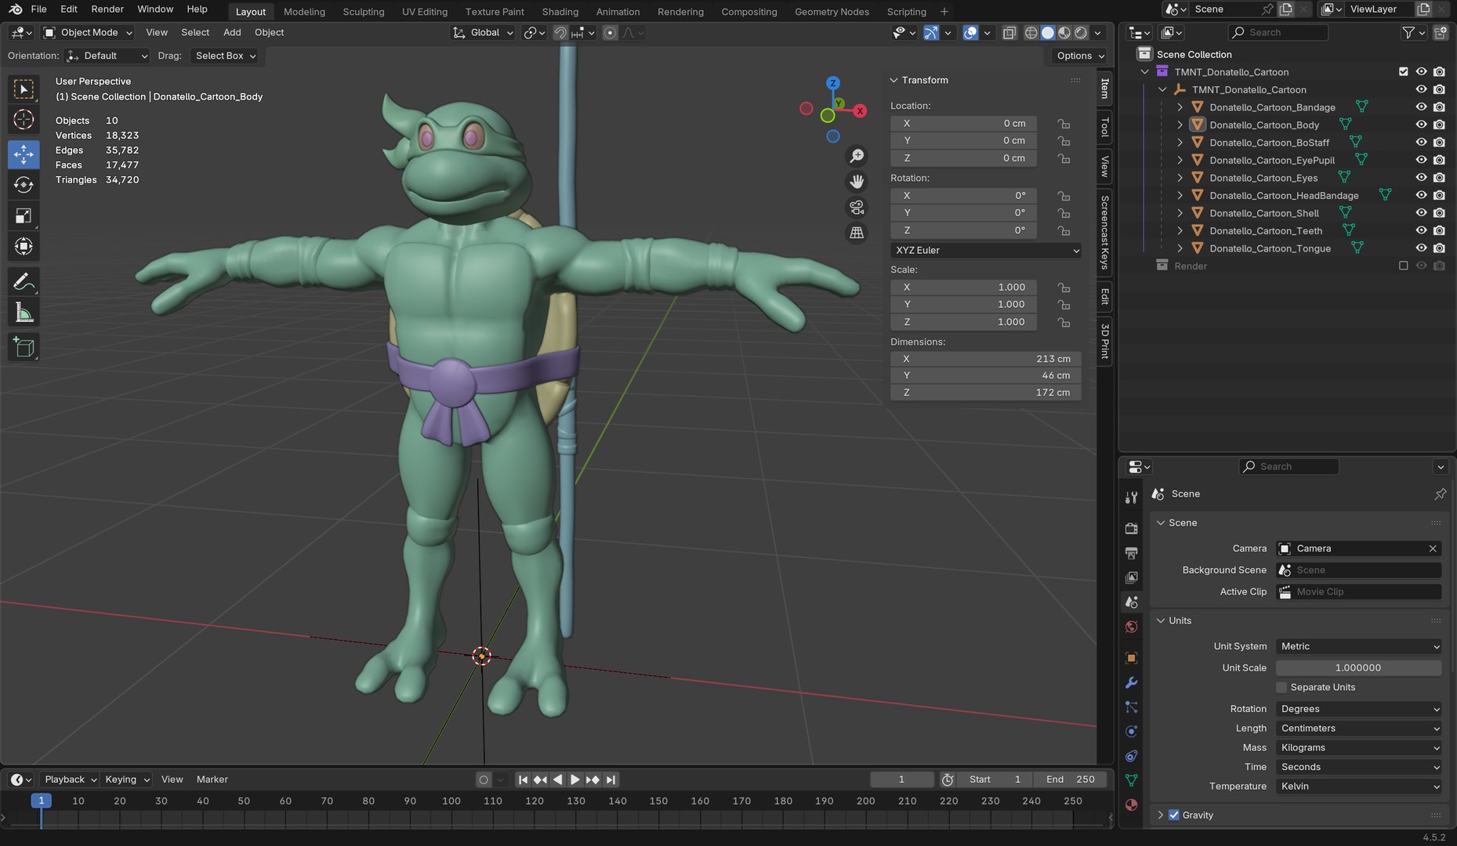
Task: Open the Tool sidebar tab
Action: click(x=1105, y=128)
